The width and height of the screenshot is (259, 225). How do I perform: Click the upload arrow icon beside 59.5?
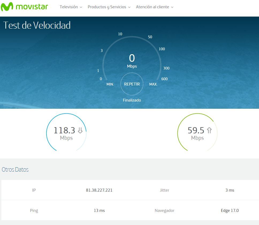pos(209,130)
